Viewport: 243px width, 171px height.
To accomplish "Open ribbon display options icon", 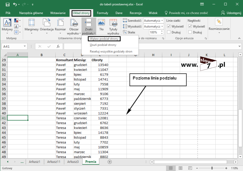I will pyautogui.click(x=202, y=4).
